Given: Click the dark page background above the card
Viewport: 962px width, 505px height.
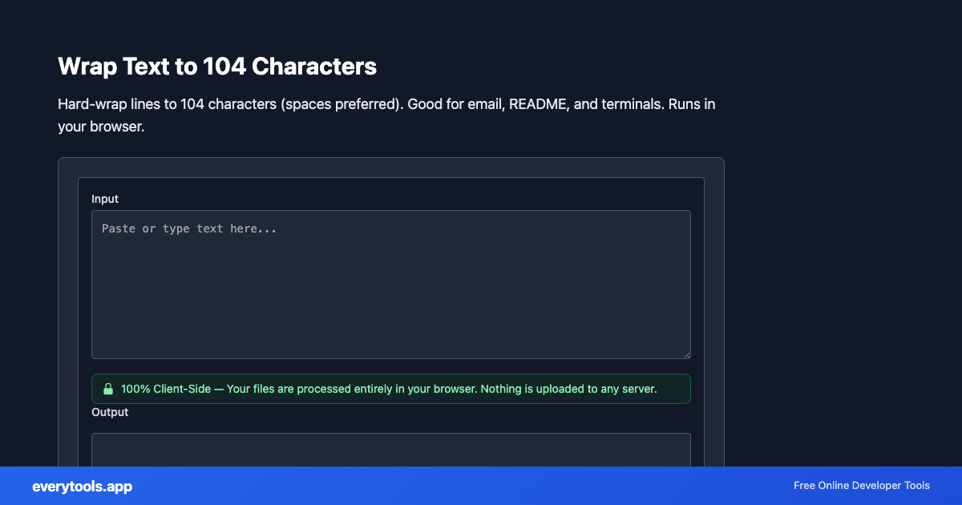Looking at the screenshot, I should click(x=481, y=24).
